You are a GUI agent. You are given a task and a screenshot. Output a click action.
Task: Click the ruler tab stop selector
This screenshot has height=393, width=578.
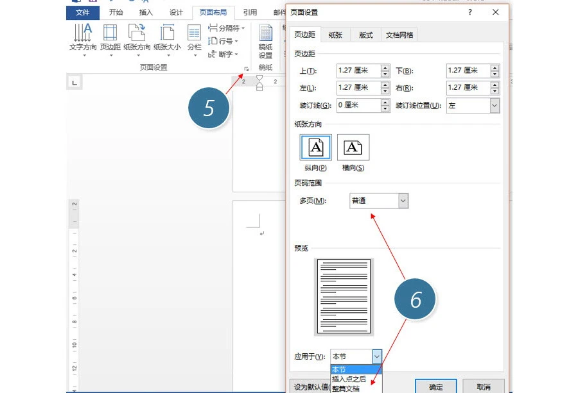click(x=74, y=83)
